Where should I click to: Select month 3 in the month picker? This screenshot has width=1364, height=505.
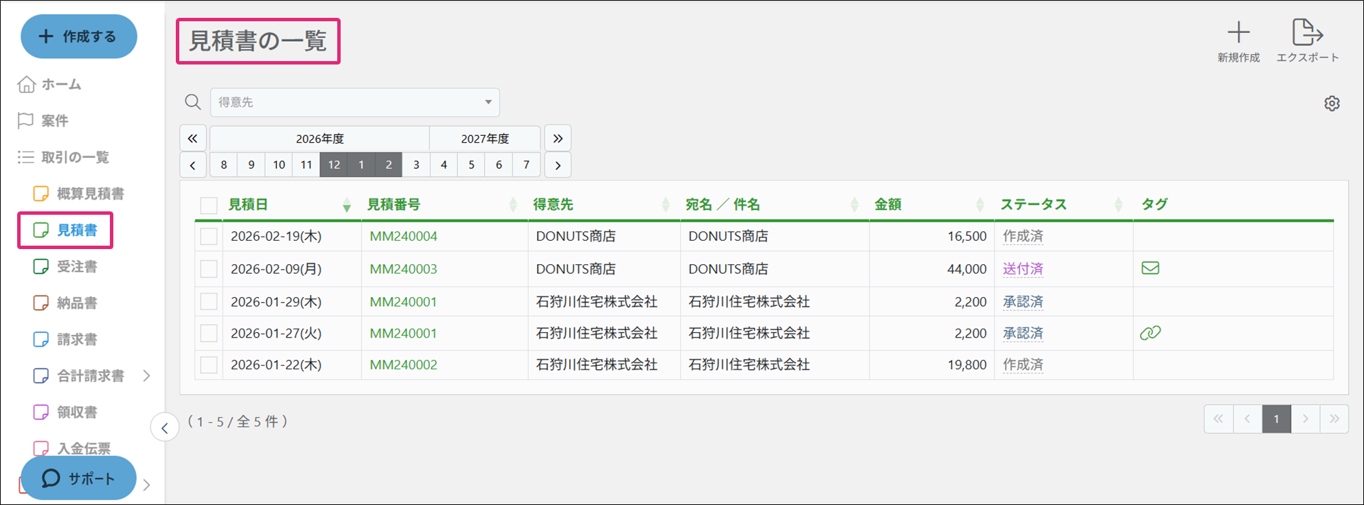(416, 165)
